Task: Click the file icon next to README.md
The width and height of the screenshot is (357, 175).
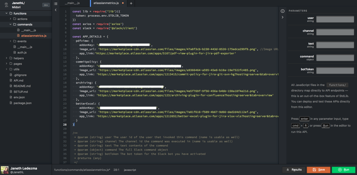Action: 11,86
